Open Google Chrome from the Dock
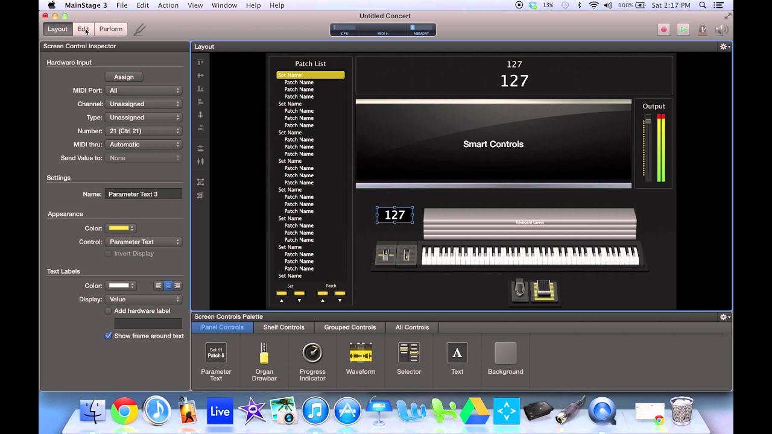 point(124,412)
